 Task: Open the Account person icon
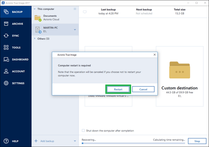tap(6, 71)
